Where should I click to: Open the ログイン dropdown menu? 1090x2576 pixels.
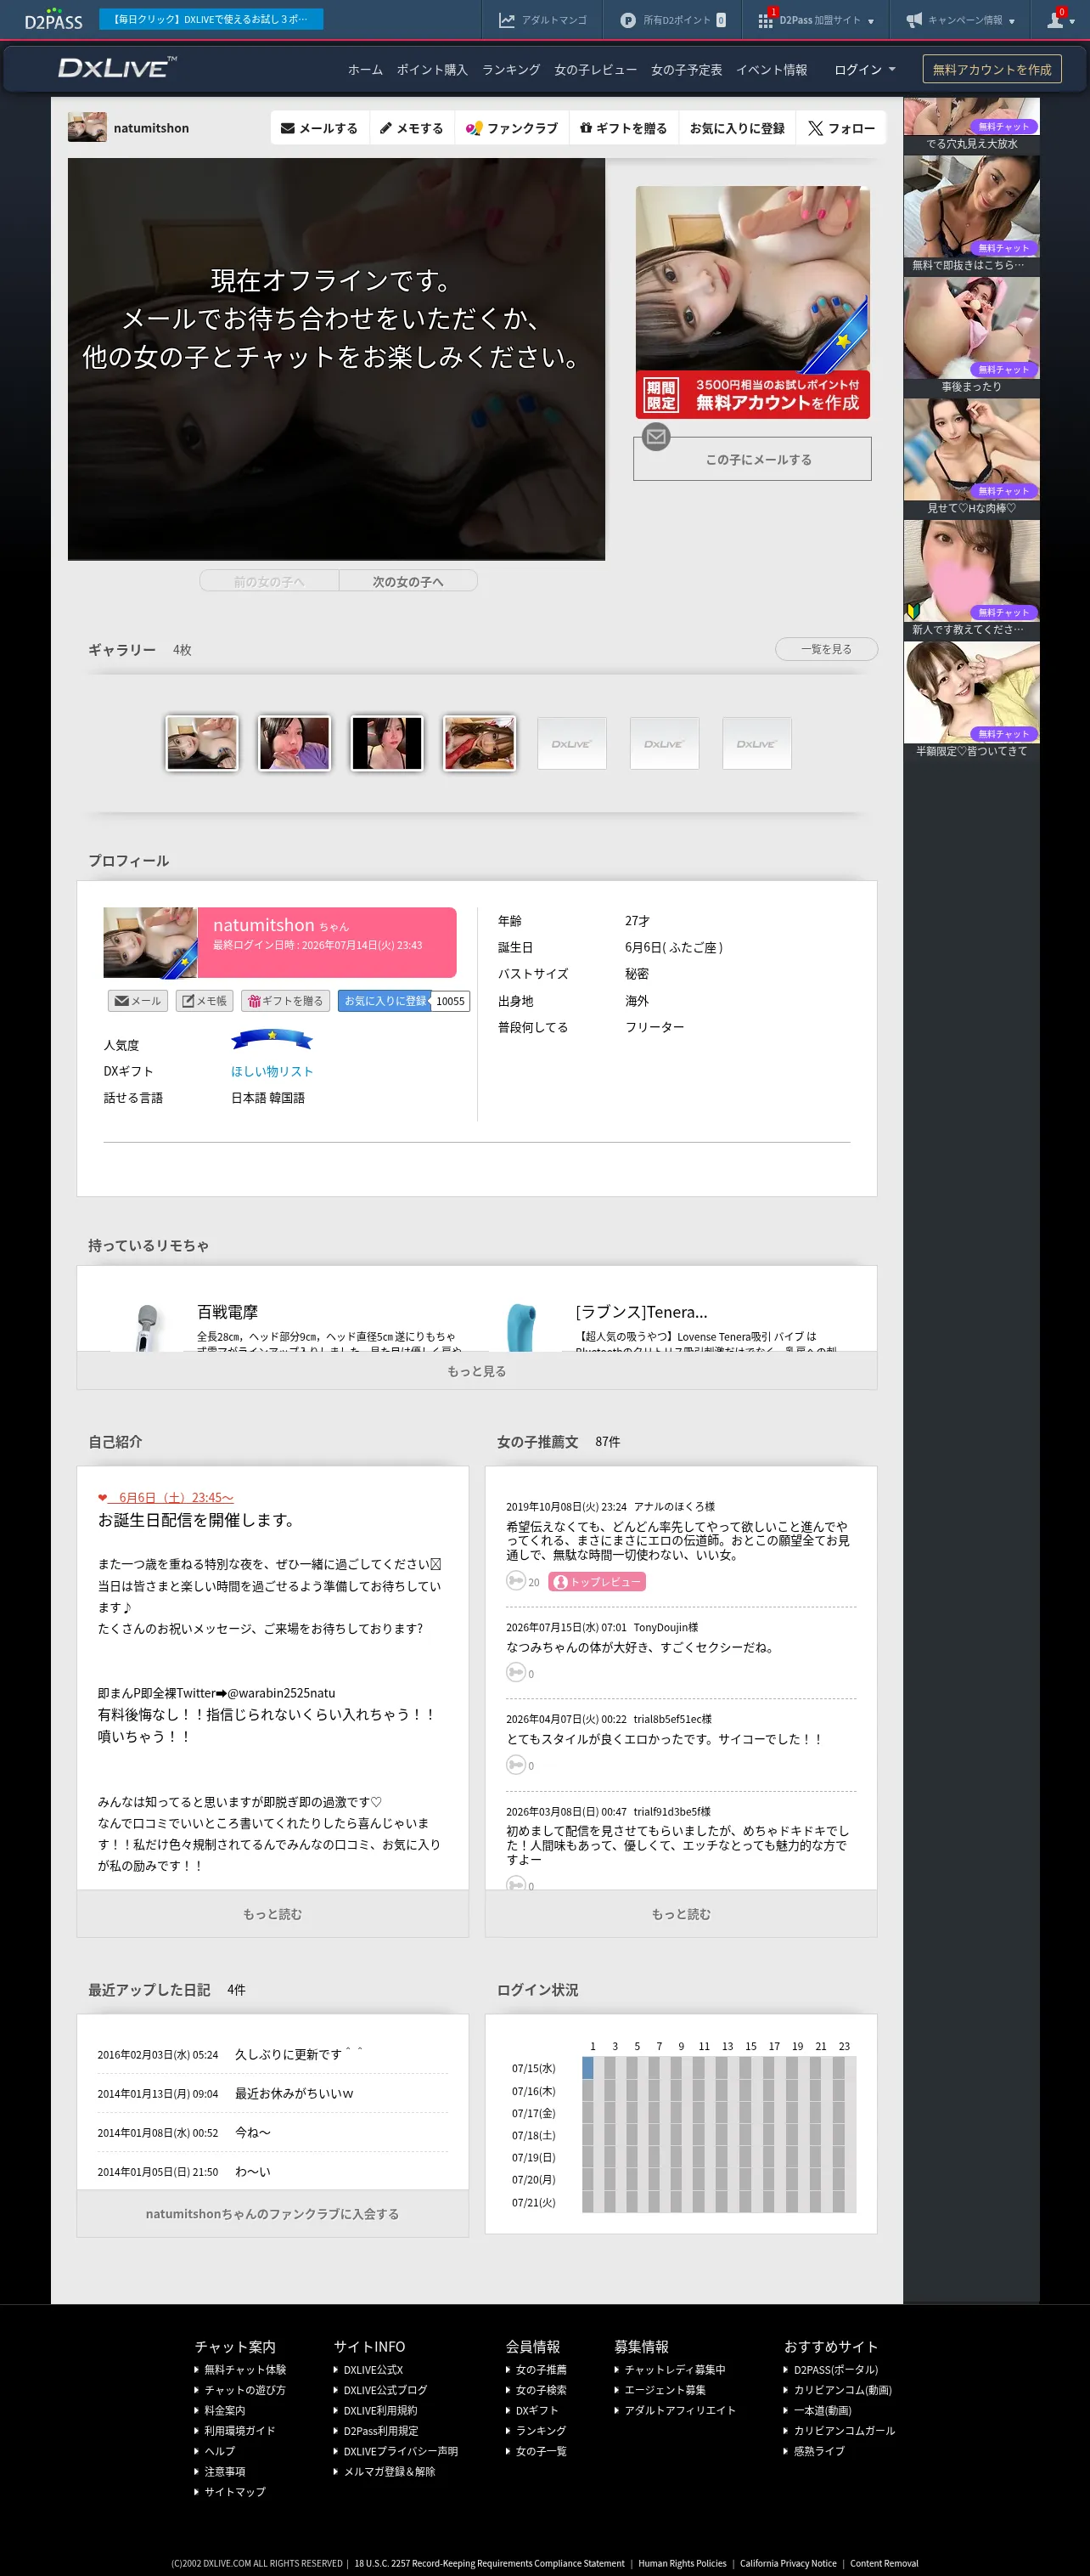point(864,69)
